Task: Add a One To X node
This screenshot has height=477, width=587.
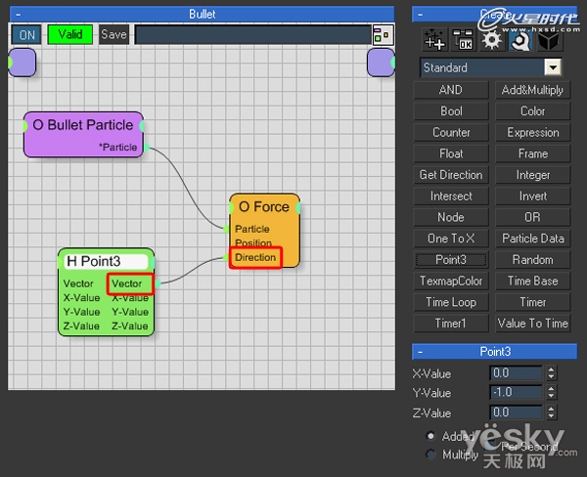Action: (451, 238)
